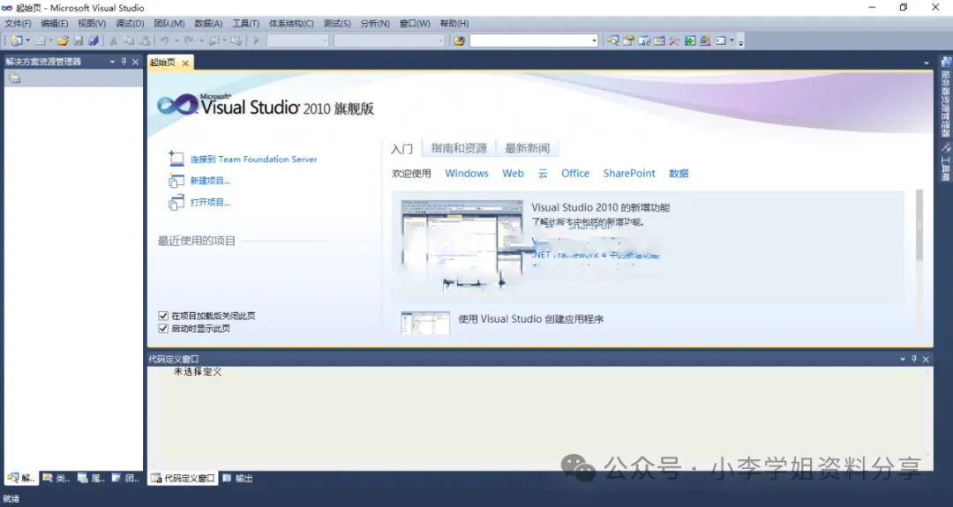Open the Extension Manager toolbar icon
Image resolution: width=953 pixels, height=507 pixels.
pyautogui.click(x=705, y=41)
